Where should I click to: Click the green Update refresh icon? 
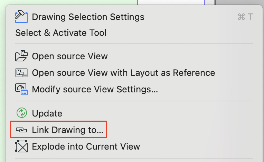point(21,113)
